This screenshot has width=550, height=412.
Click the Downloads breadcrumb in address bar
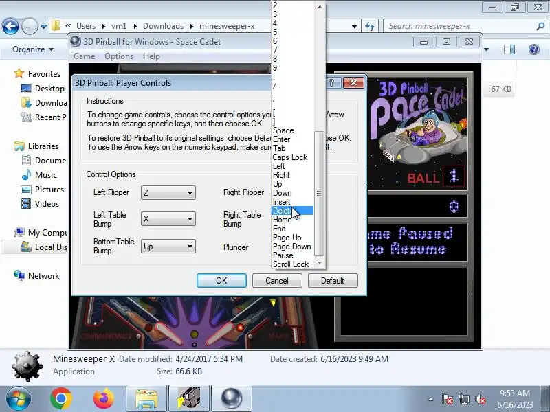point(163,26)
